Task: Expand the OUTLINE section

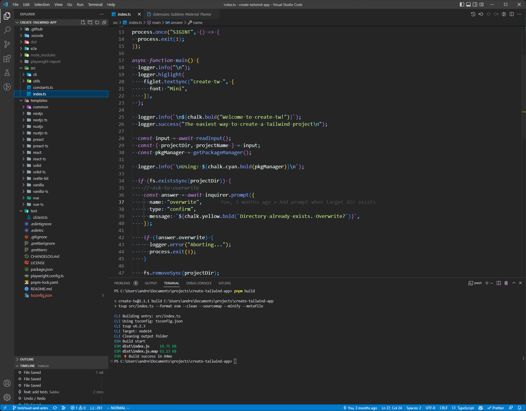Action: 27,359
